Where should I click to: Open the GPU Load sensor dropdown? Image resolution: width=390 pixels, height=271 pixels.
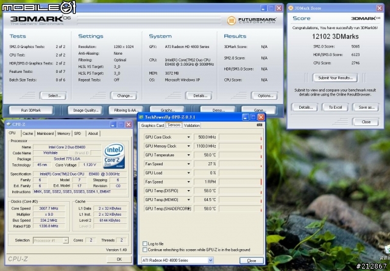pyautogui.click(x=188, y=173)
